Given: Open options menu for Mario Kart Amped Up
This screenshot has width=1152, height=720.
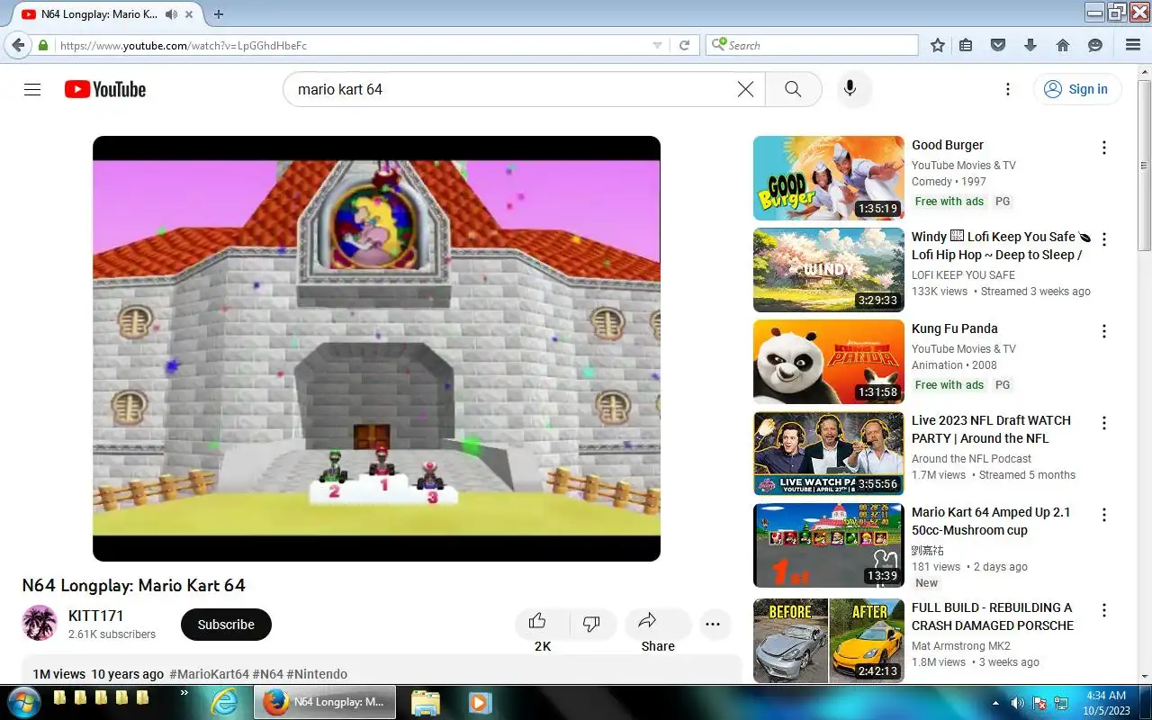Looking at the screenshot, I should [1104, 515].
